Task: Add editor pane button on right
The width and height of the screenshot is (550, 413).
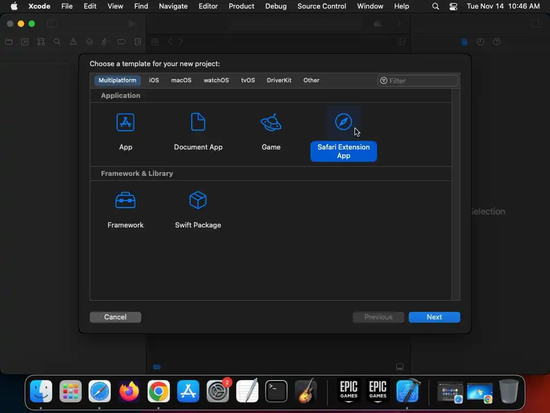Action: coord(402,42)
